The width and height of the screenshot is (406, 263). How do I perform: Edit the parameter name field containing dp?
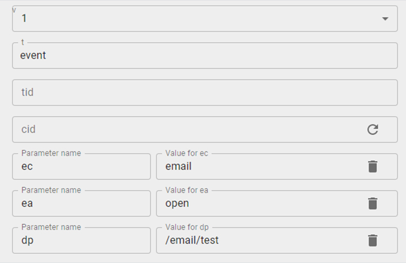click(x=81, y=240)
